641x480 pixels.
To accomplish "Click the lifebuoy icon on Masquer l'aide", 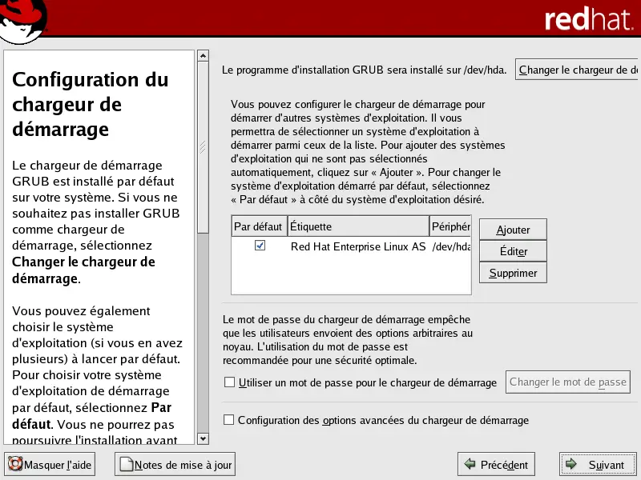I will point(15,464).
